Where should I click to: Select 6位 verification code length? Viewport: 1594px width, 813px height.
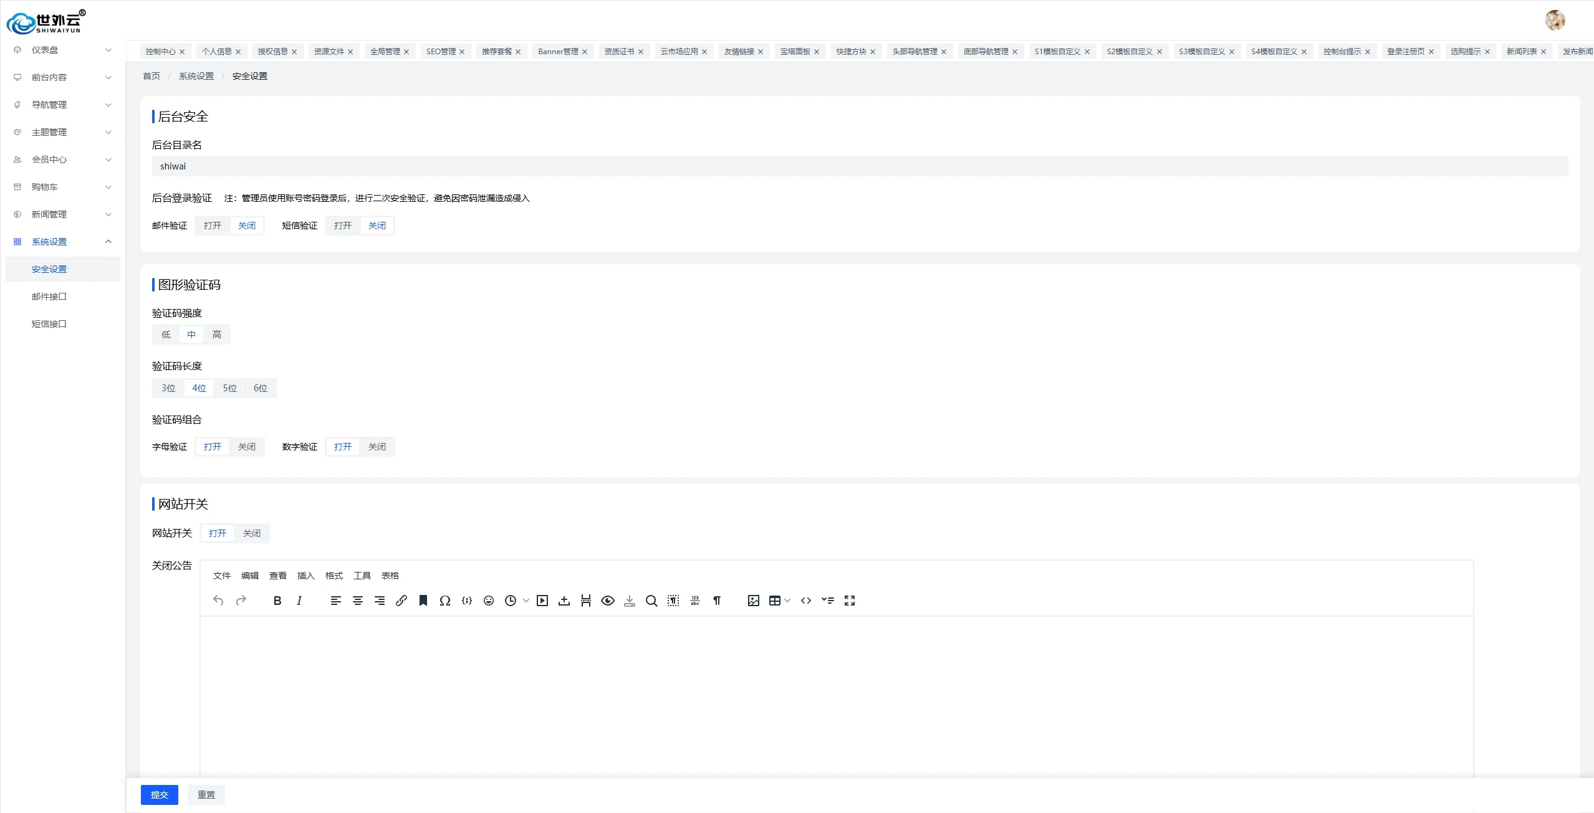(x=261, y=388)
